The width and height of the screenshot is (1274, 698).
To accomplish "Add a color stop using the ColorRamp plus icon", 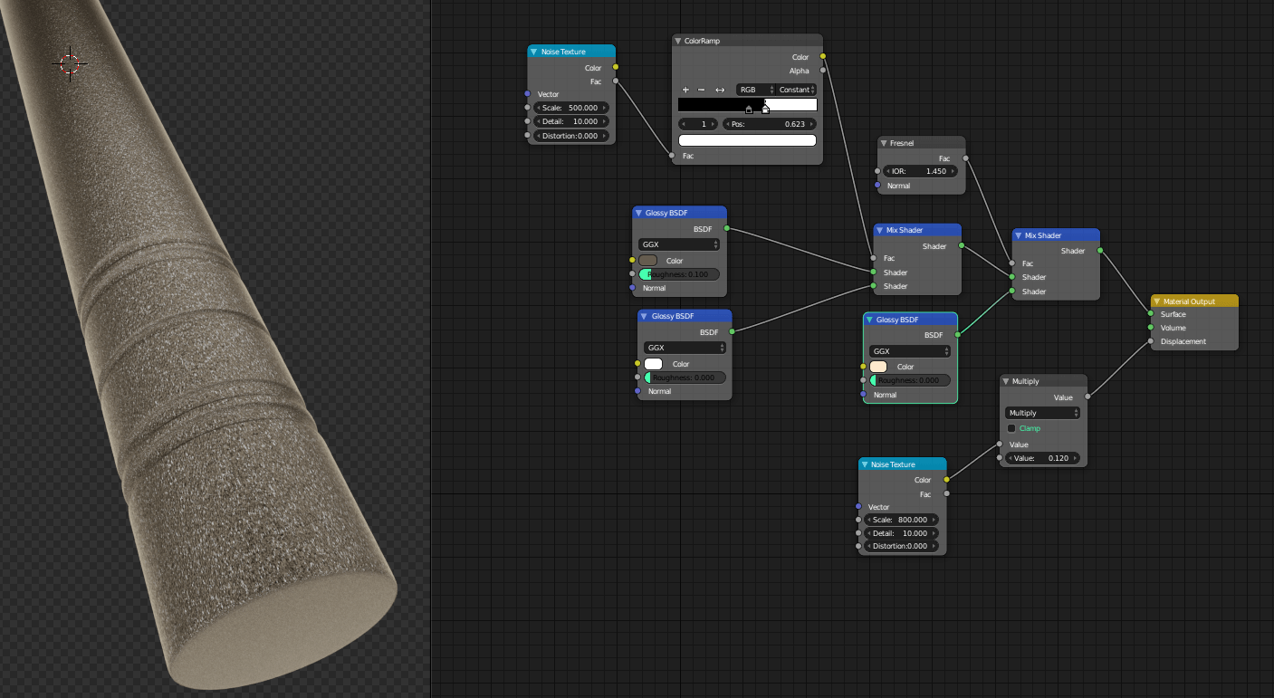I will click(685, 90).
